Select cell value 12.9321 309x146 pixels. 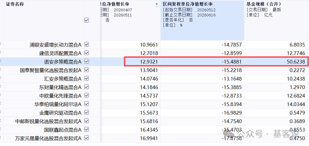tap(149, 62)
